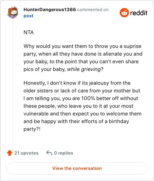154x181 pixels.
Task: Click the orange upvote arrow icon
Action: point(10,153)
